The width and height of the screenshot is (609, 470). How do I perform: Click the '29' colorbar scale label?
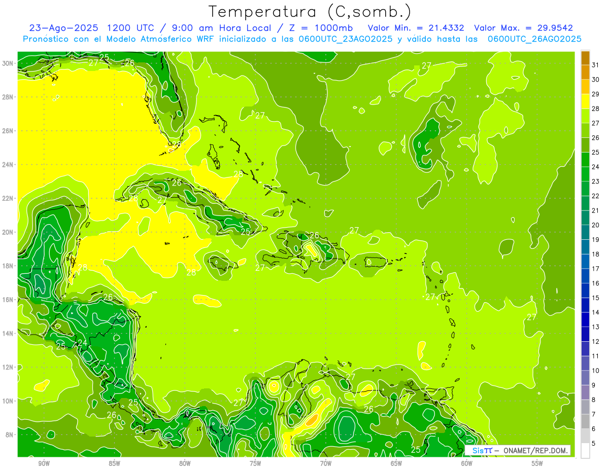pyautogui.click(x=596, y=94)
